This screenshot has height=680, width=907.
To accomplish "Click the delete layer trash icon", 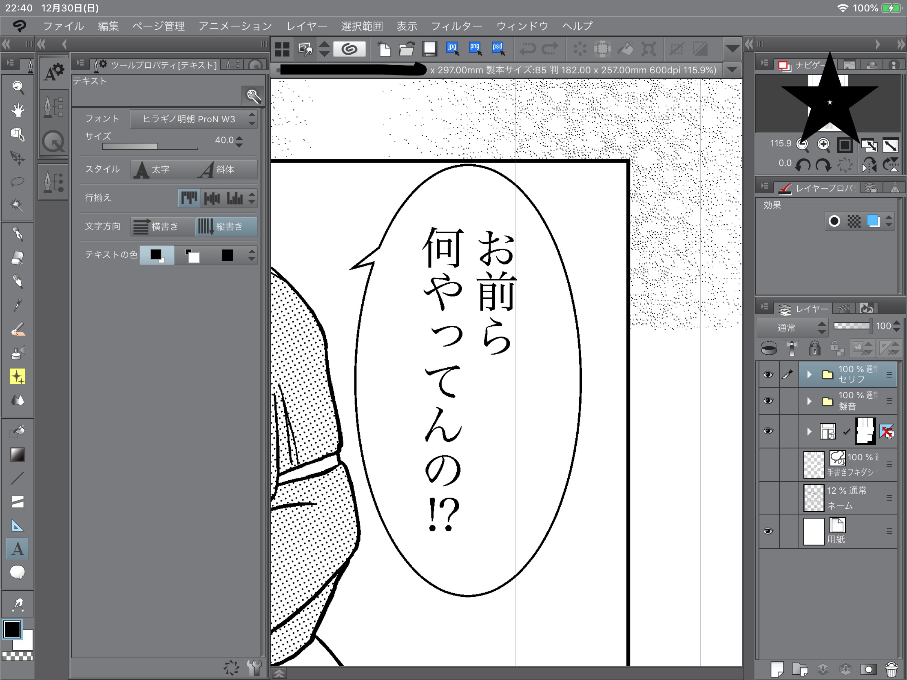I will [891, 669].
